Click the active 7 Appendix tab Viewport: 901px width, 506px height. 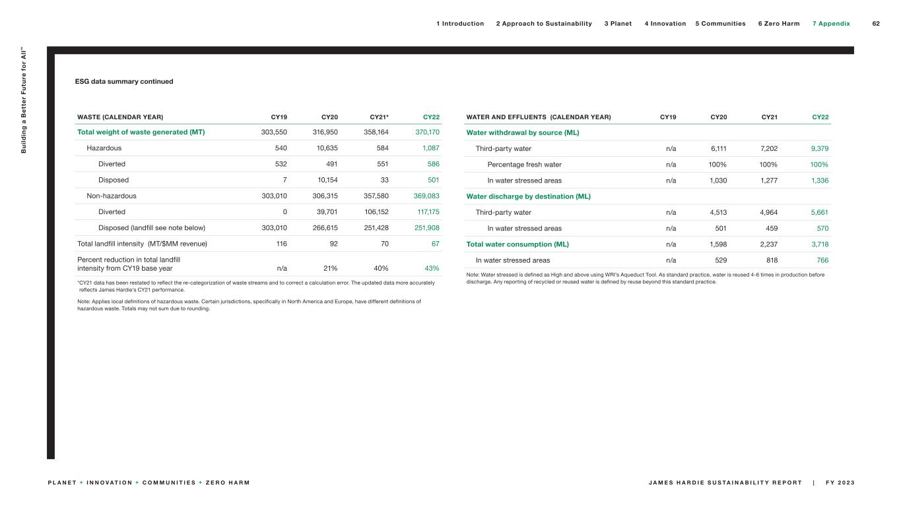click(x=830, y=24)
